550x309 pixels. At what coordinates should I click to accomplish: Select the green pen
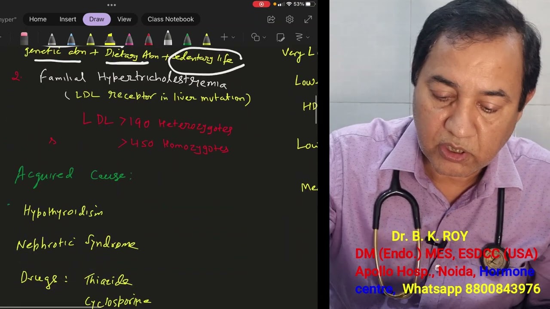(187, 39)
